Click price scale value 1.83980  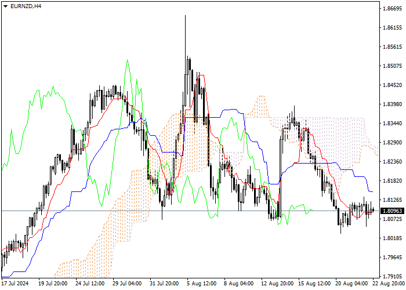click(392, 104)
